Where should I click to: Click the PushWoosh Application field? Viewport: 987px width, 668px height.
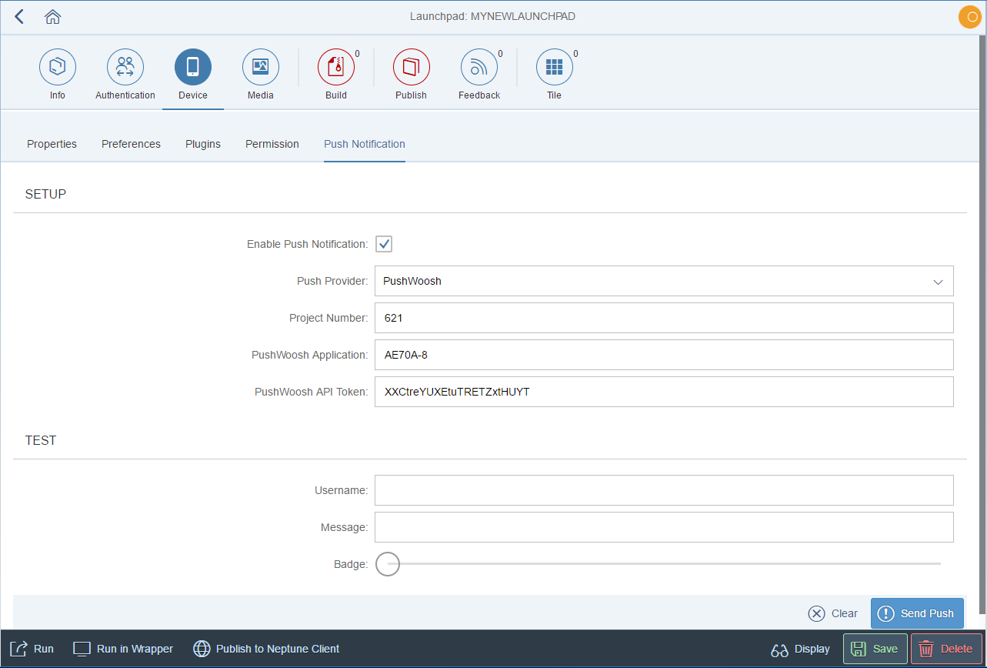(x=664, y=355)
